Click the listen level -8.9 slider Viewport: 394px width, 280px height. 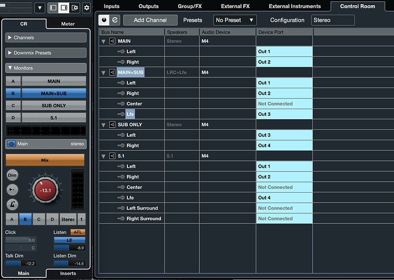pos(70,248)
